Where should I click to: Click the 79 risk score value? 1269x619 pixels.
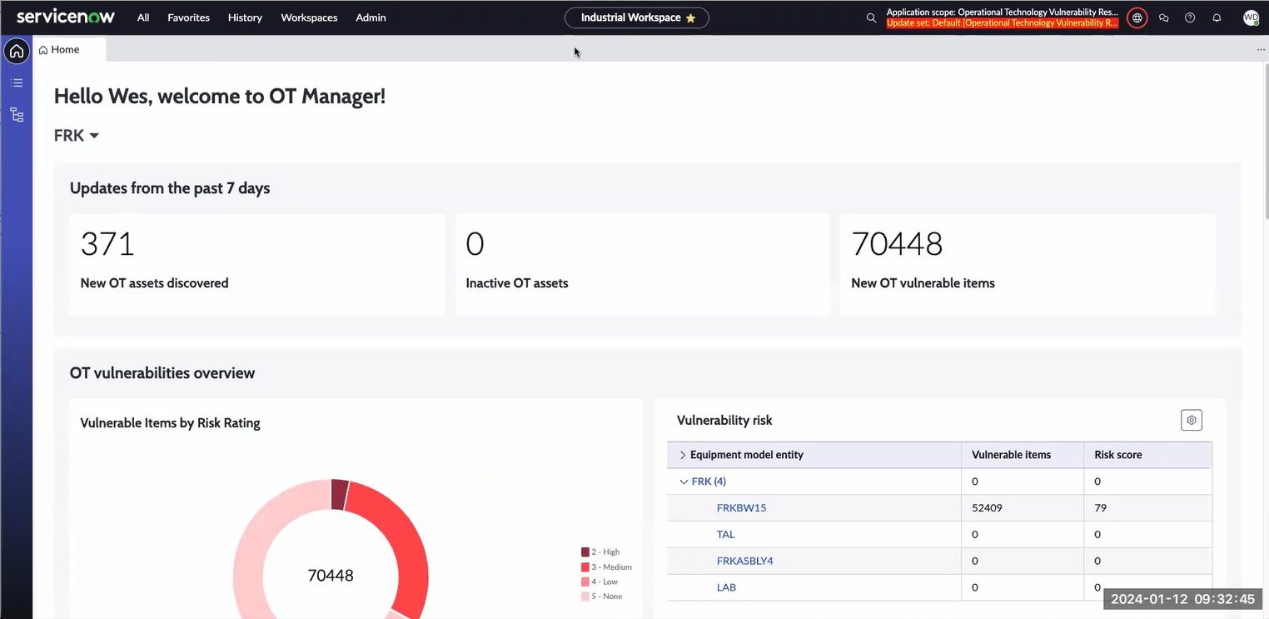click(1101, 508)
